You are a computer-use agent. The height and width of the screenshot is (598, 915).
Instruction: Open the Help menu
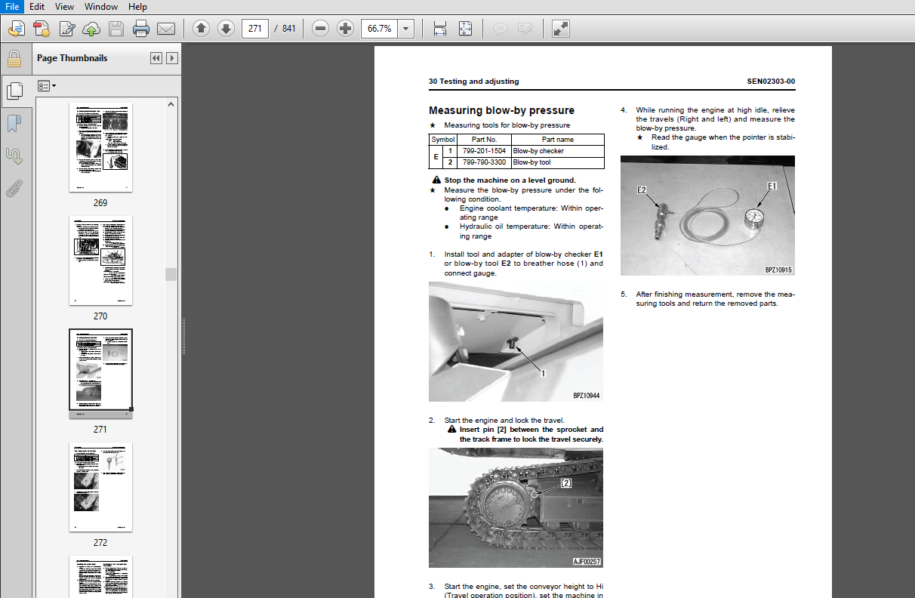[x=137, y=6]
